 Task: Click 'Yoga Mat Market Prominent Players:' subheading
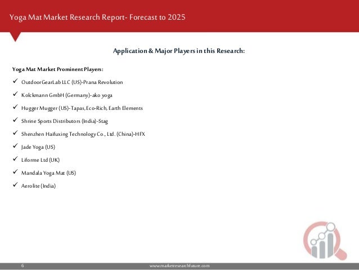pyautogui.click(x=58, y=69)
